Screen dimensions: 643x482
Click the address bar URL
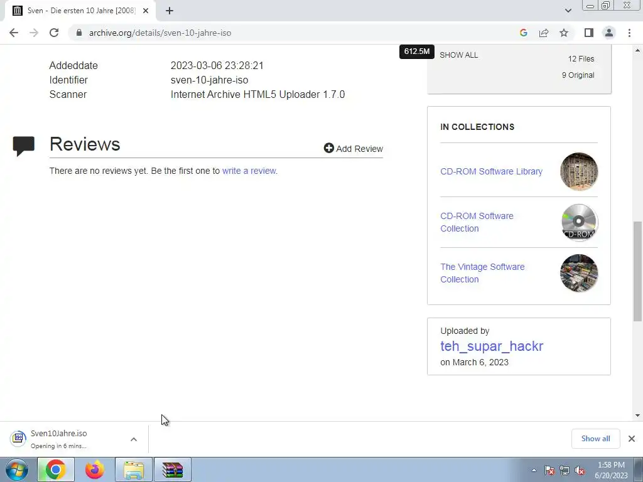[160, 33]
